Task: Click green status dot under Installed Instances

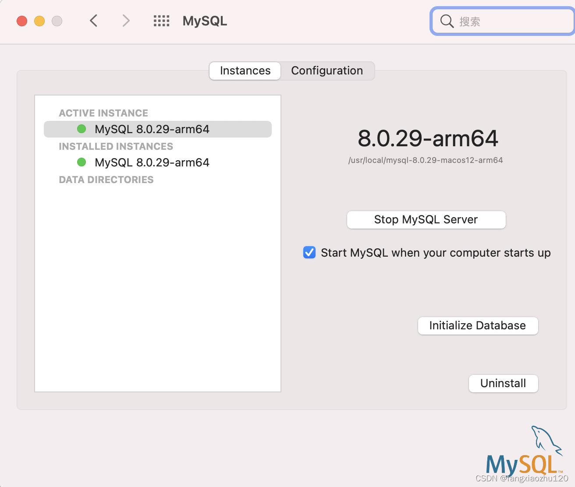Action: [82, 162]
